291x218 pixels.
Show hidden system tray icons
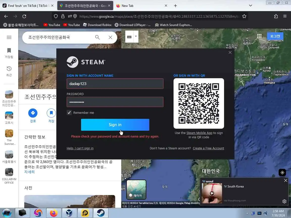click(247, 213)
